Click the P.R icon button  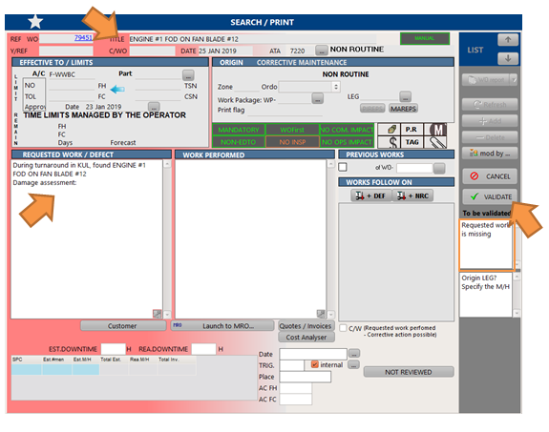[412, 130]
